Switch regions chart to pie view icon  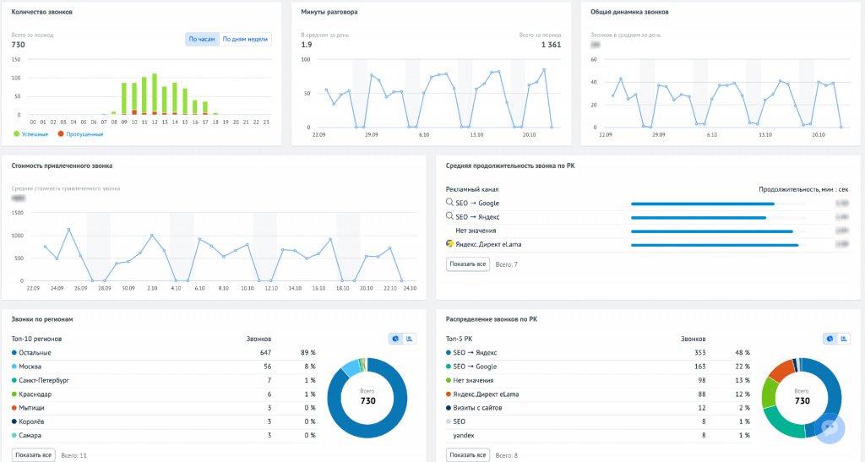395,339
